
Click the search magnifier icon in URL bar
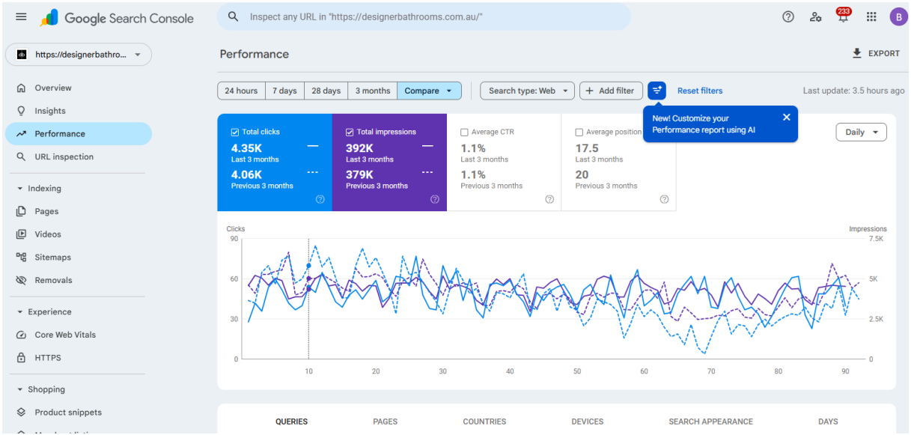[234, 16]
